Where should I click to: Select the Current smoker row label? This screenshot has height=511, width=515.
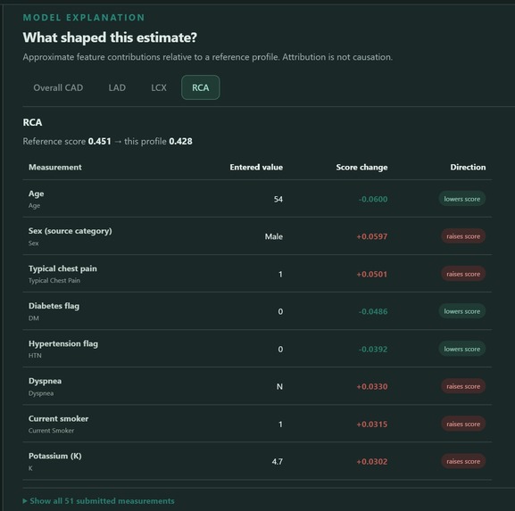[x=59, y=419]
